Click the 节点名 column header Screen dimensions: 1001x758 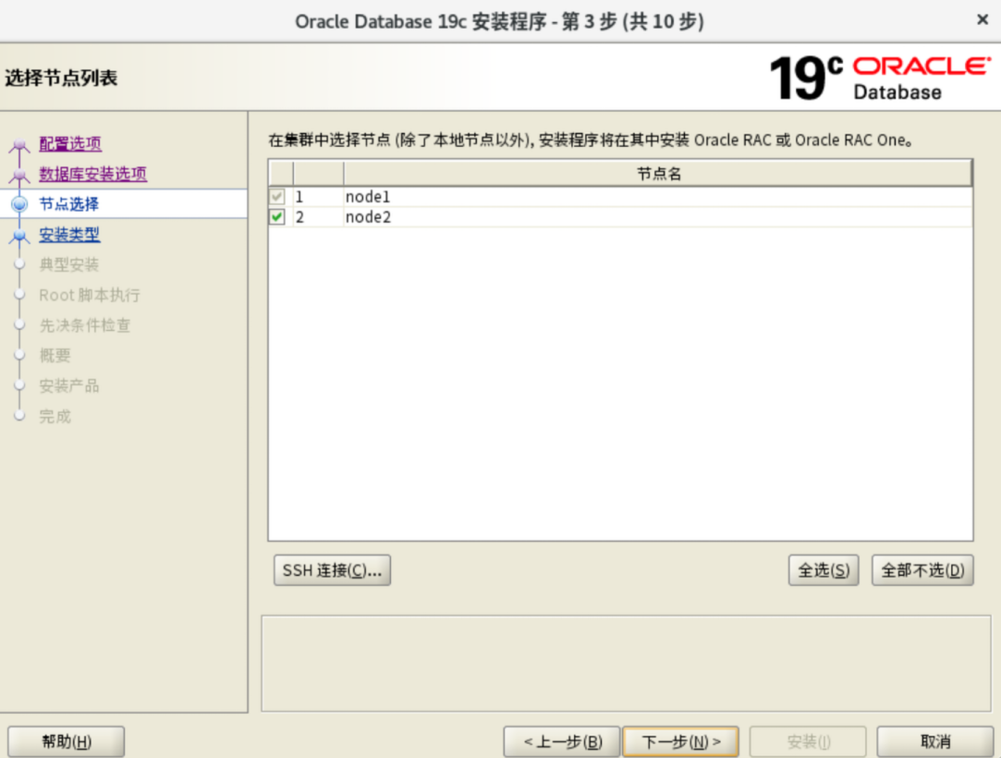click(x=658, y=174)
